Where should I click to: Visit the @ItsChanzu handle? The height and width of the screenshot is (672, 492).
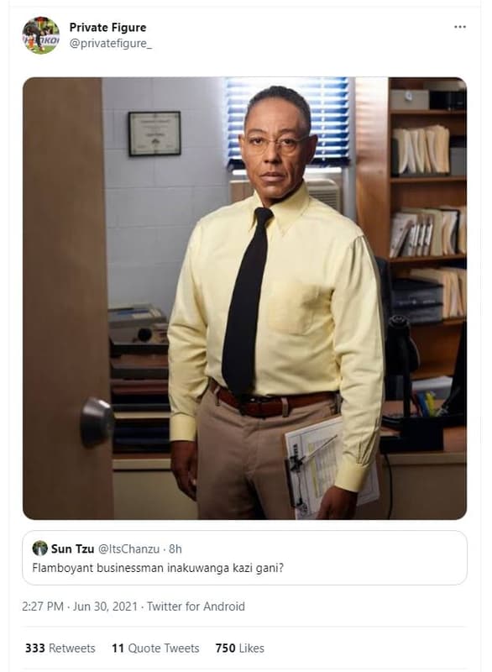[129, 549]
